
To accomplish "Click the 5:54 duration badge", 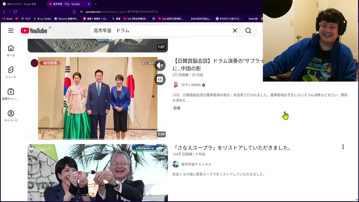I will pos(161,134).
